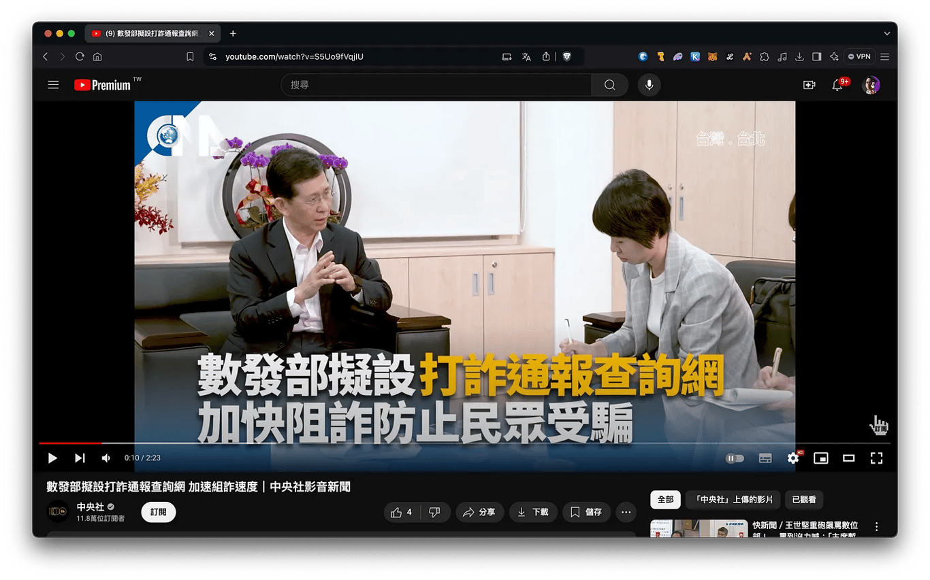
Task: Open the browser share icon
Action: click(x=546, y=56)
